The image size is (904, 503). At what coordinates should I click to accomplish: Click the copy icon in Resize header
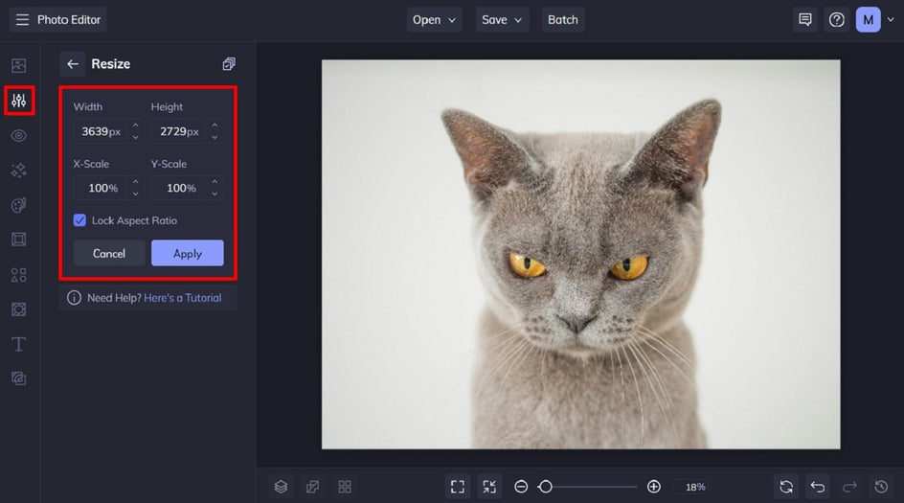pyautogui.click(x=229, y=64)
